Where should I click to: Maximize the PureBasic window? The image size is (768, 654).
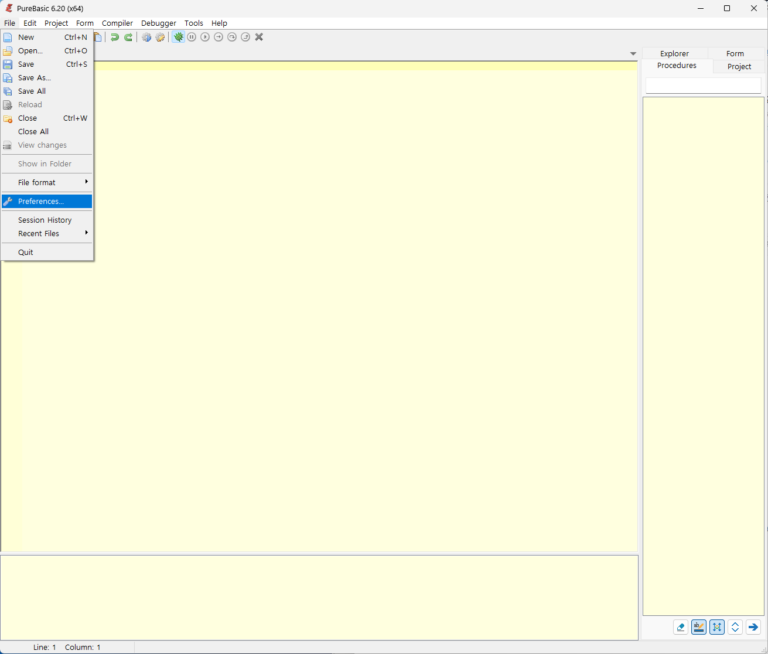point(727,8)
